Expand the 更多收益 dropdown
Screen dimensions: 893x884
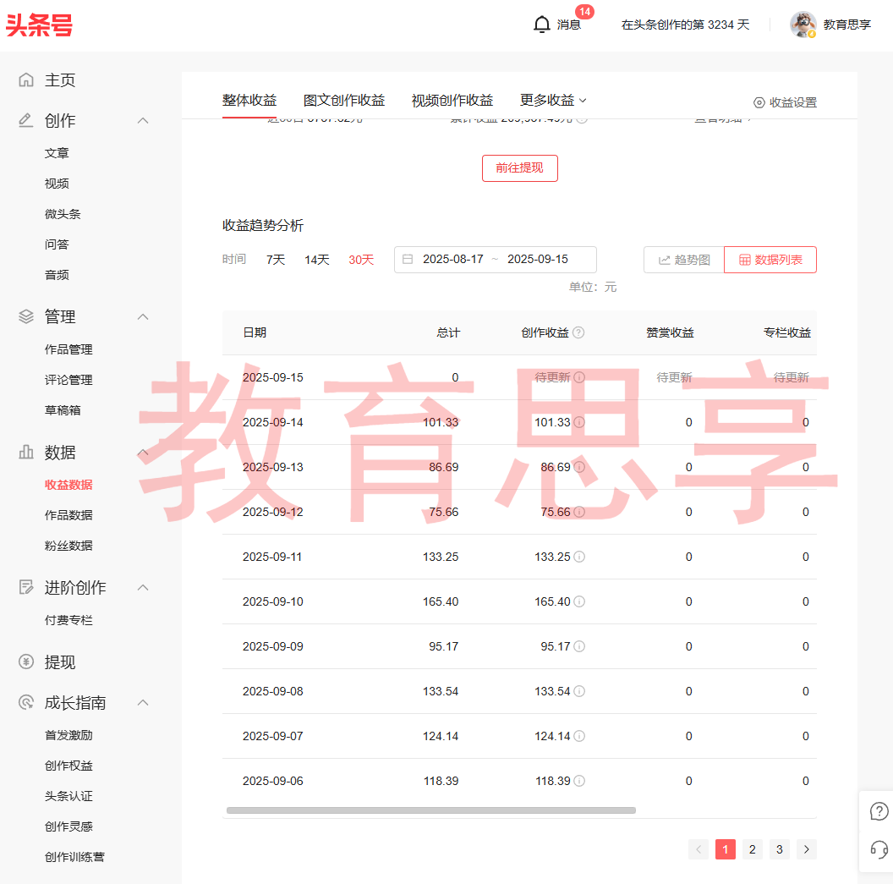click(x=553, y=100)
